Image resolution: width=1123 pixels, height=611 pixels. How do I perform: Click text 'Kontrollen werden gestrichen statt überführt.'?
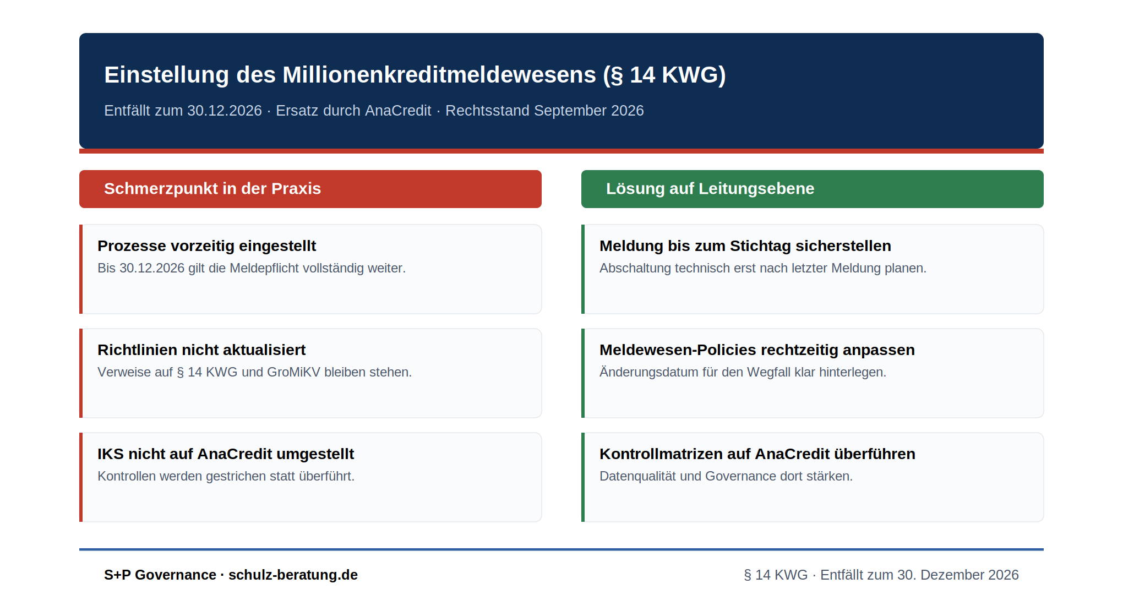226,476
